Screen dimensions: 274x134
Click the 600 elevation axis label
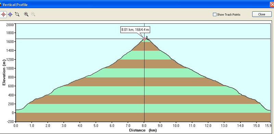point(11,86)
